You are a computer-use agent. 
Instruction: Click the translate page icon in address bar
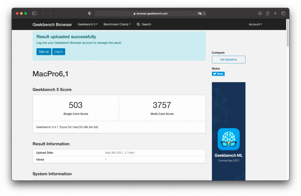click(x=199, y=14)
